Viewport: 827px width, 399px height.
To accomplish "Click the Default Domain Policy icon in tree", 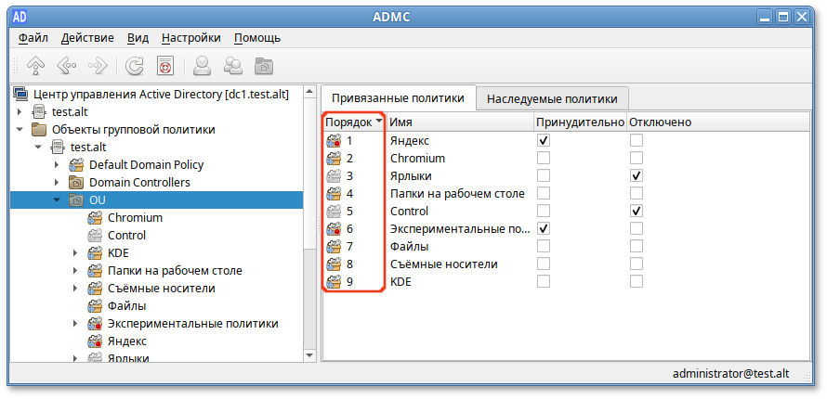I will (x=76, y=165).
